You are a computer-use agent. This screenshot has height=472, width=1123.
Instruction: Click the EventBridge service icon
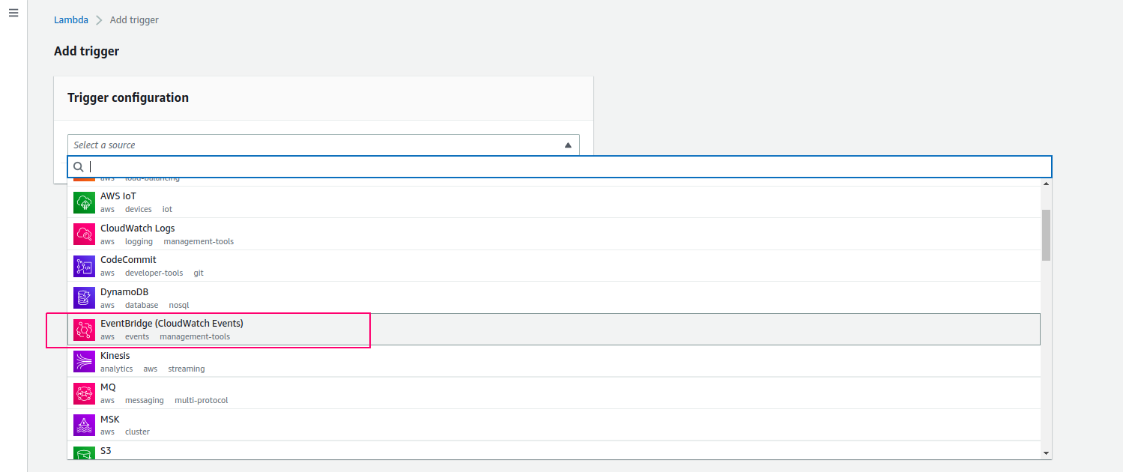pos(84,330)
